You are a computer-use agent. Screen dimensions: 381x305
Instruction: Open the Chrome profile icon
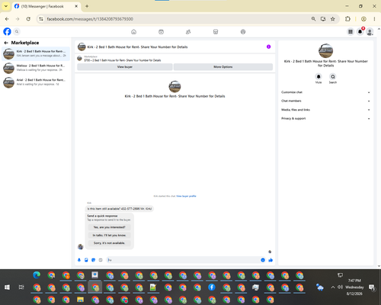coord(363,19)
